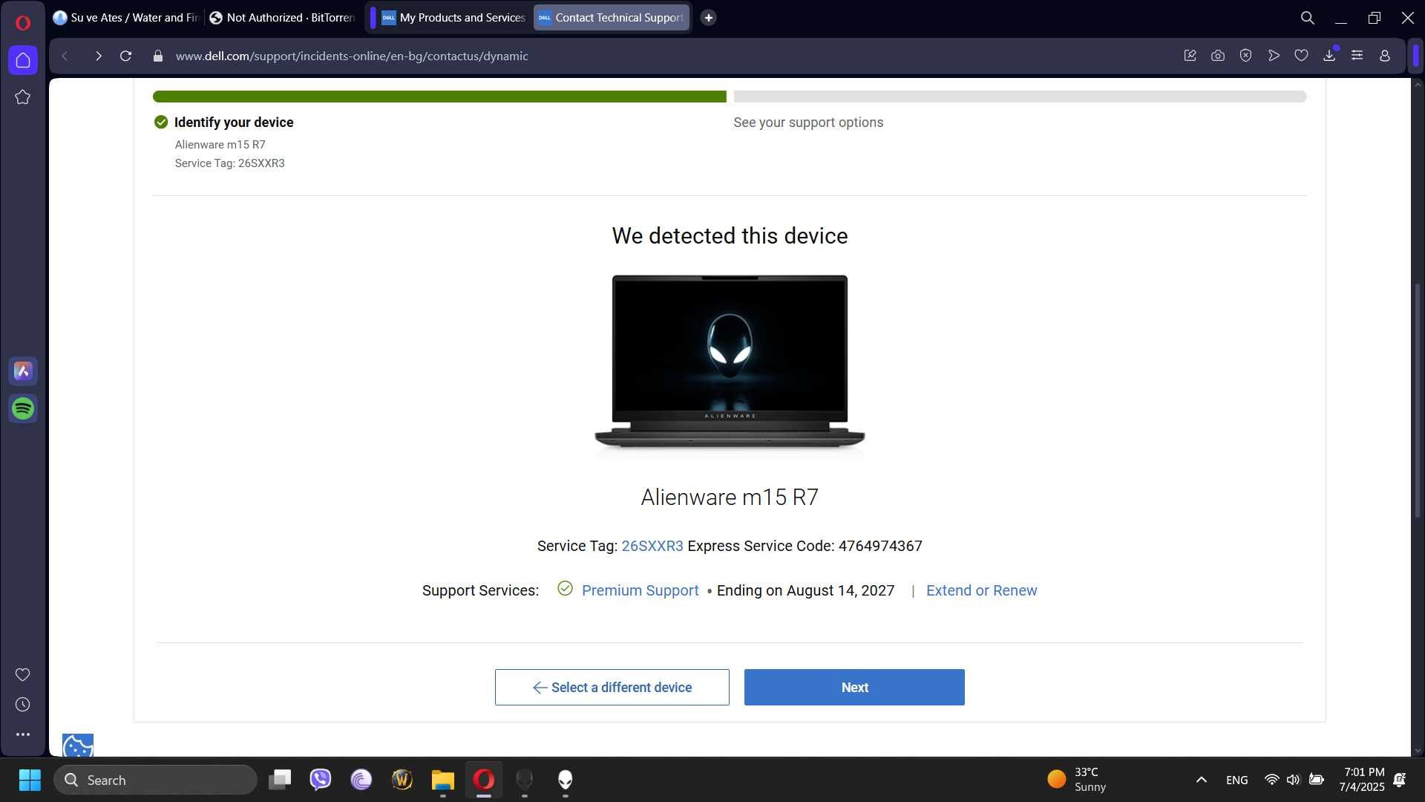This screenshot has height=802, width=1425.
Task: Open Viber from the taskbar
Action: [321, 780]
